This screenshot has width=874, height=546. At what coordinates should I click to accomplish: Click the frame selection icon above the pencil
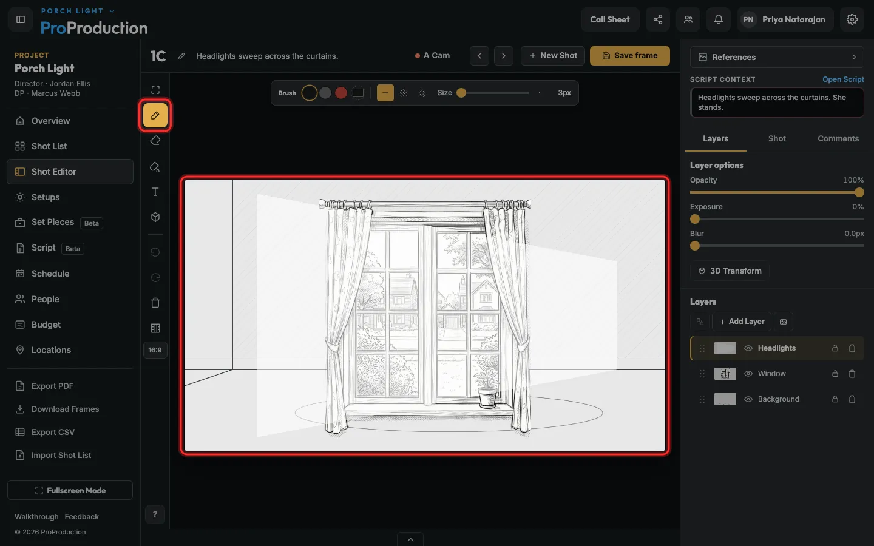pos(155,90)
